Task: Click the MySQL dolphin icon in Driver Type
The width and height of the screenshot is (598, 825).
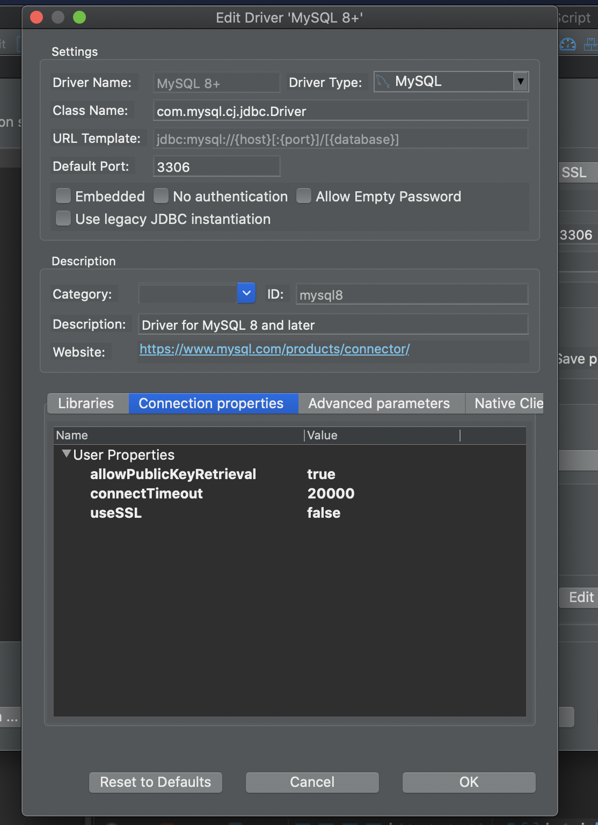Action: point(383,82)
